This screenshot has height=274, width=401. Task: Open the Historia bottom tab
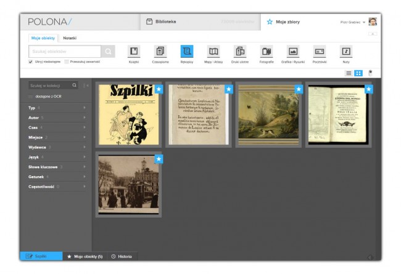122,256
